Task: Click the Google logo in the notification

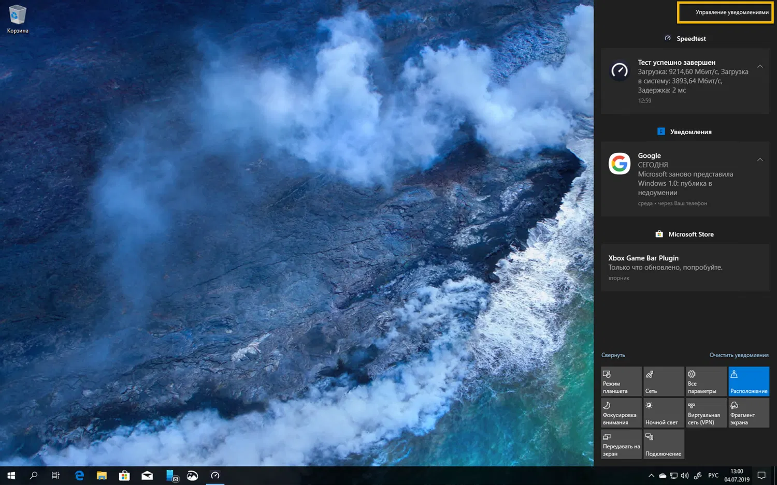Action: 620,164
